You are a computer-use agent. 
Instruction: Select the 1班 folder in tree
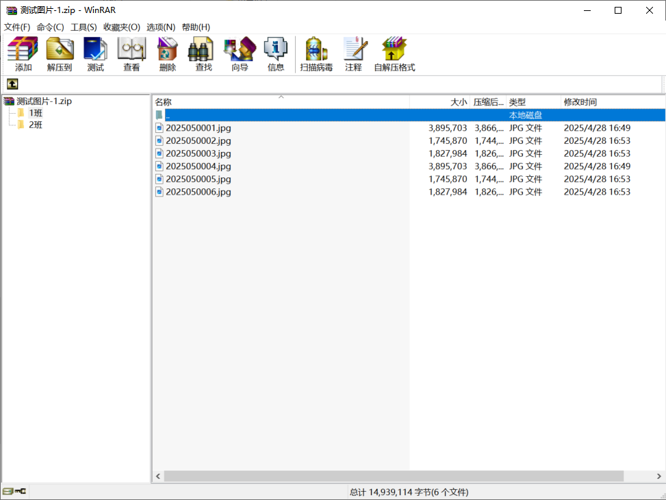click(35, 113)
